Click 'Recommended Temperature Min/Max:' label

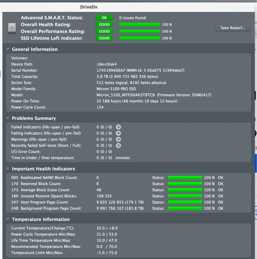click(x=46, y=247)
